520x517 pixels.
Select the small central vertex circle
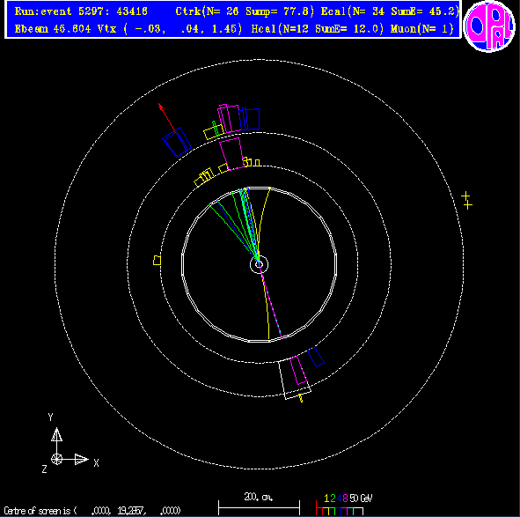pos(259,264)
